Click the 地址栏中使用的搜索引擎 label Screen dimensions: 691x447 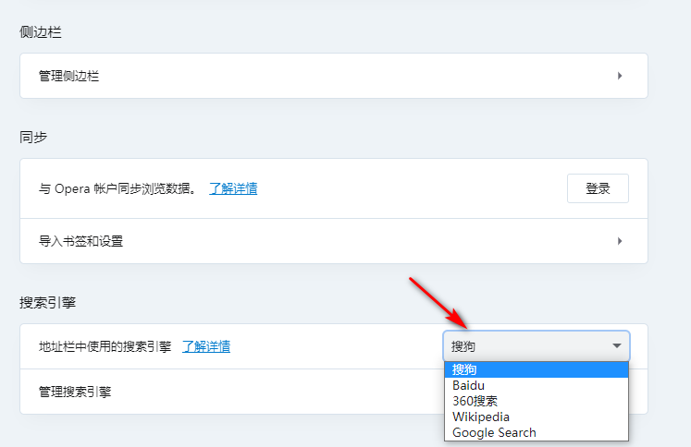pyautogui.click(x=105, y=346)
